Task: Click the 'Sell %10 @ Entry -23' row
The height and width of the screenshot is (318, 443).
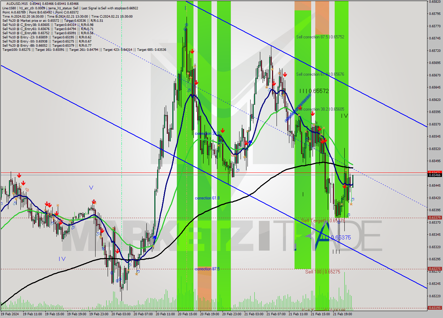Action: [47, 37]
